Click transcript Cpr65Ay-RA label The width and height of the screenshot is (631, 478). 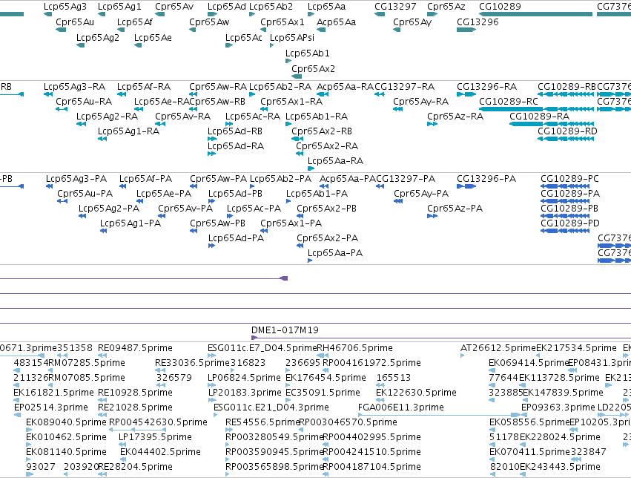point(421,102)
